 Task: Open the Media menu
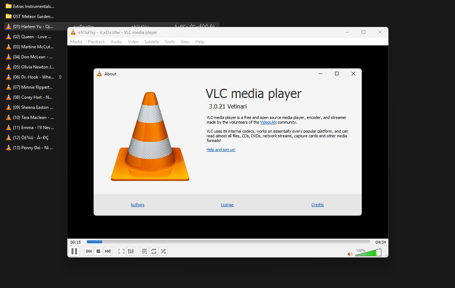point(76,42)
